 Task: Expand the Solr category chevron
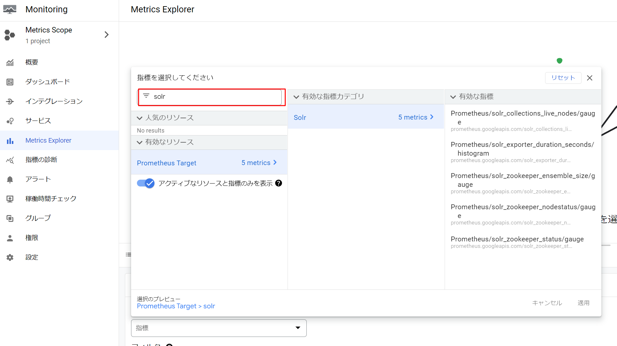point(432,117)
